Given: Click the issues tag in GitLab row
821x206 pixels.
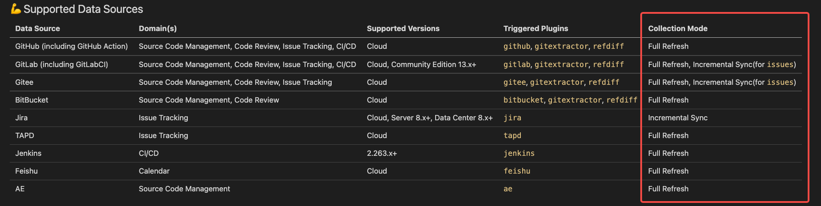Looking at the screenshot, I should [x=780, y=64].
